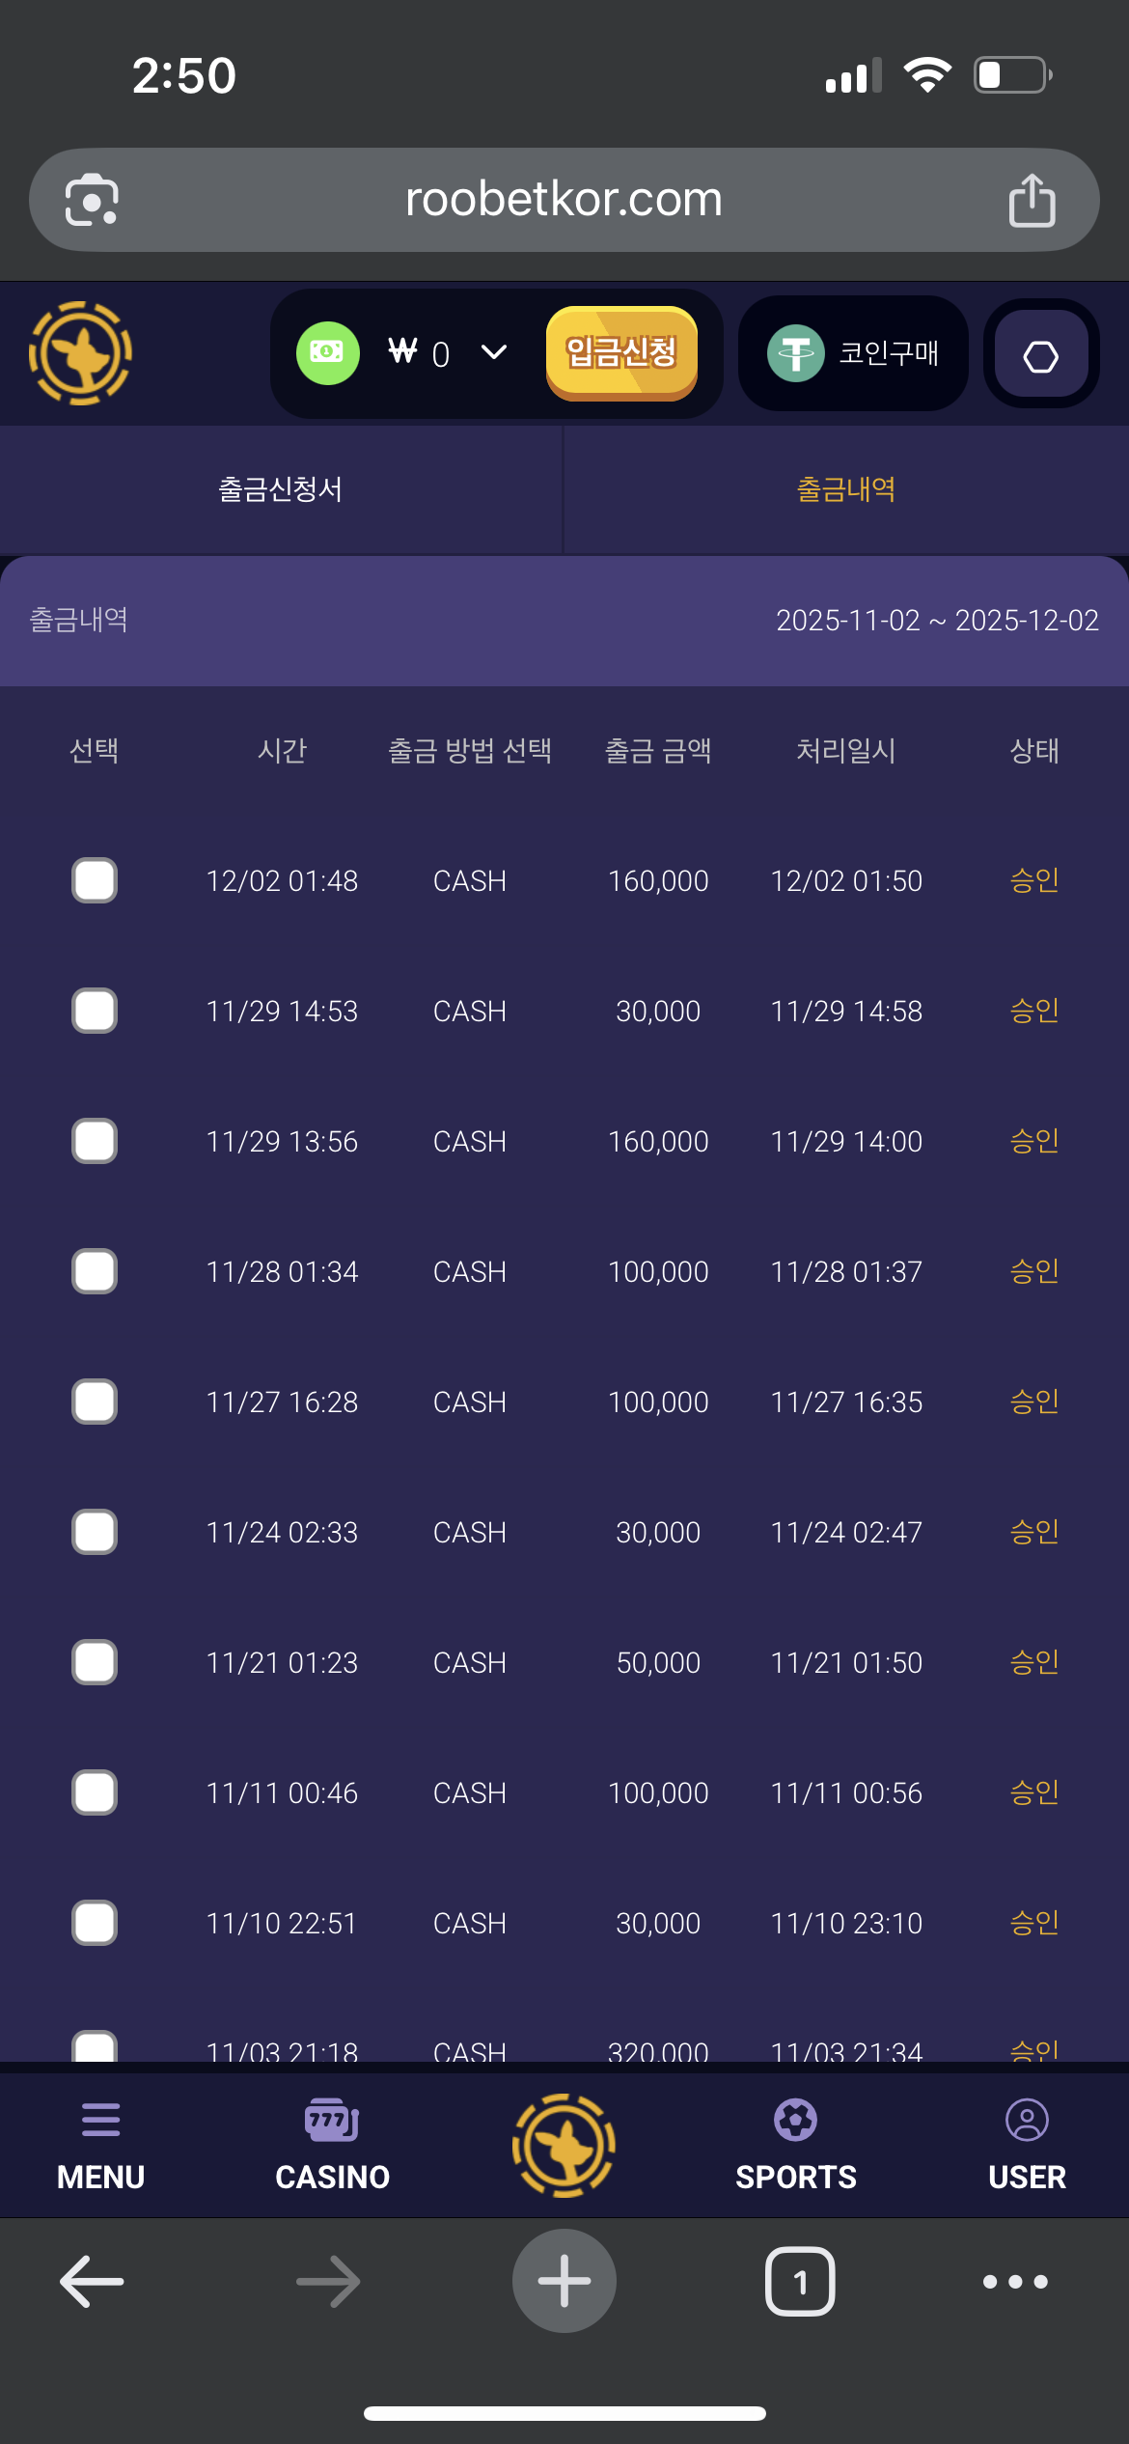Tap the green cash wallet icon
The height and width of the screenshot is (2444, 1129).
click(327, 353)
